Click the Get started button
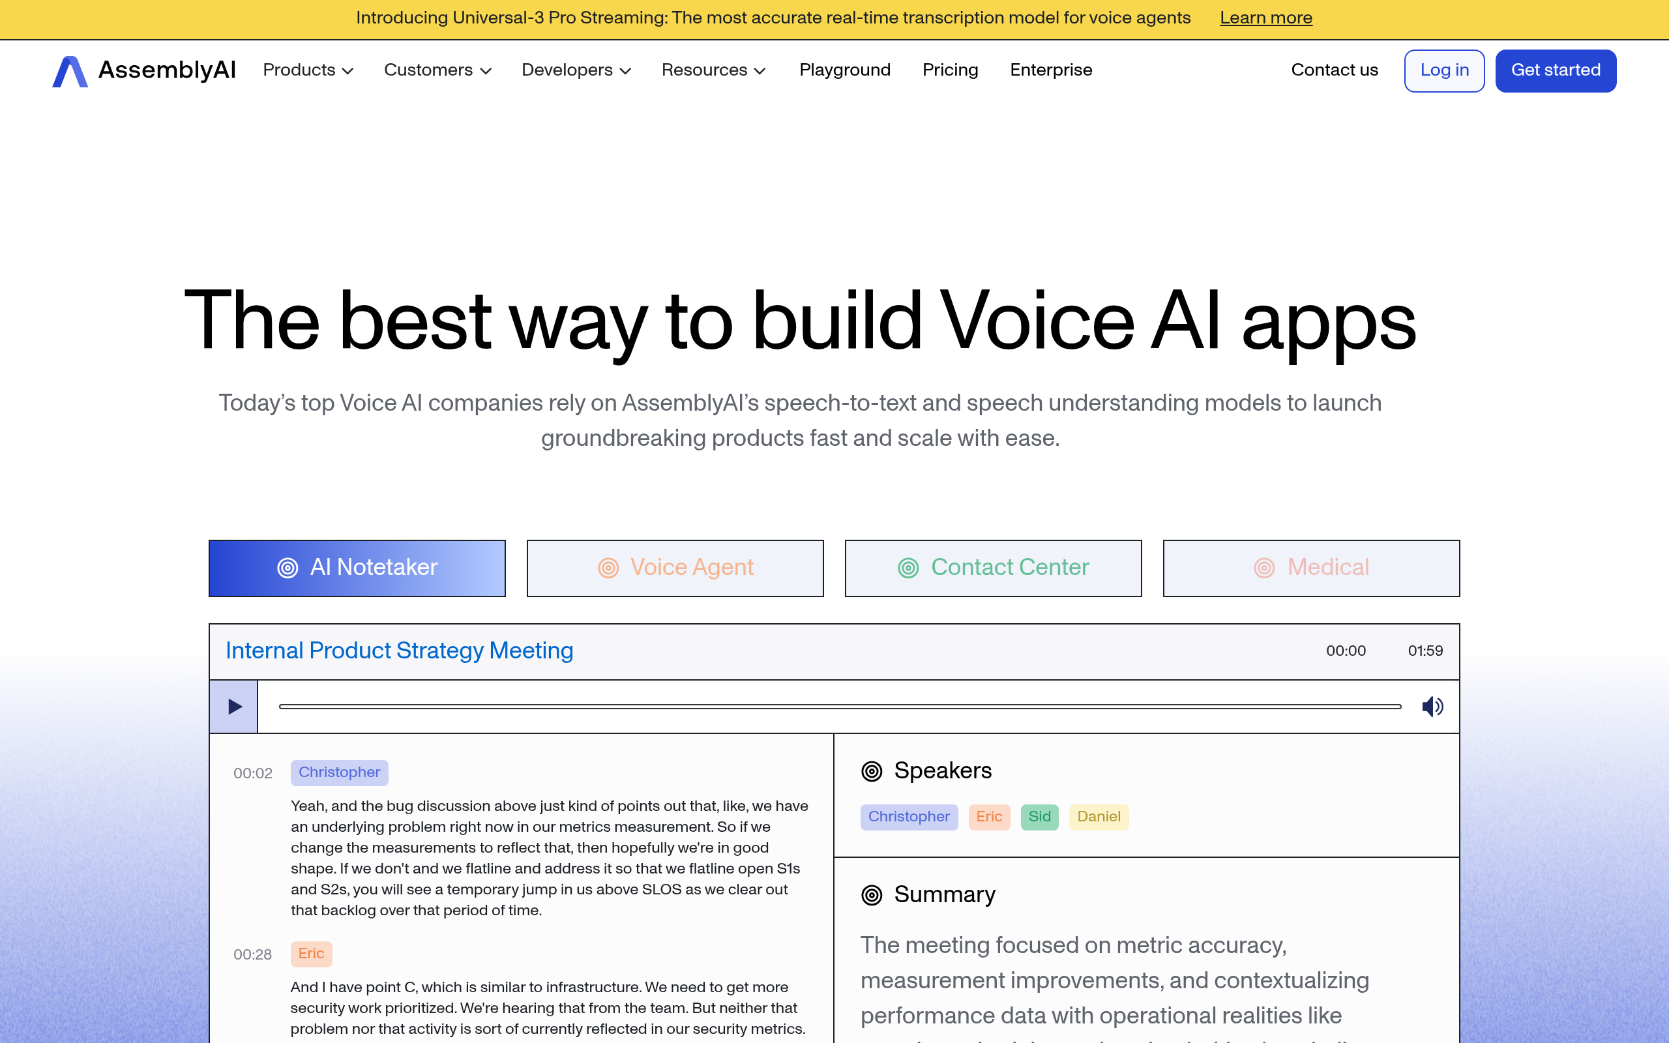1669x1043 pixels. point(1556,70)
